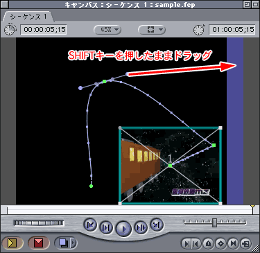260x253 pixels.
Task: Click the Add Keyframe diamond button
Action: pyautogui.click(x=220, y=243)
